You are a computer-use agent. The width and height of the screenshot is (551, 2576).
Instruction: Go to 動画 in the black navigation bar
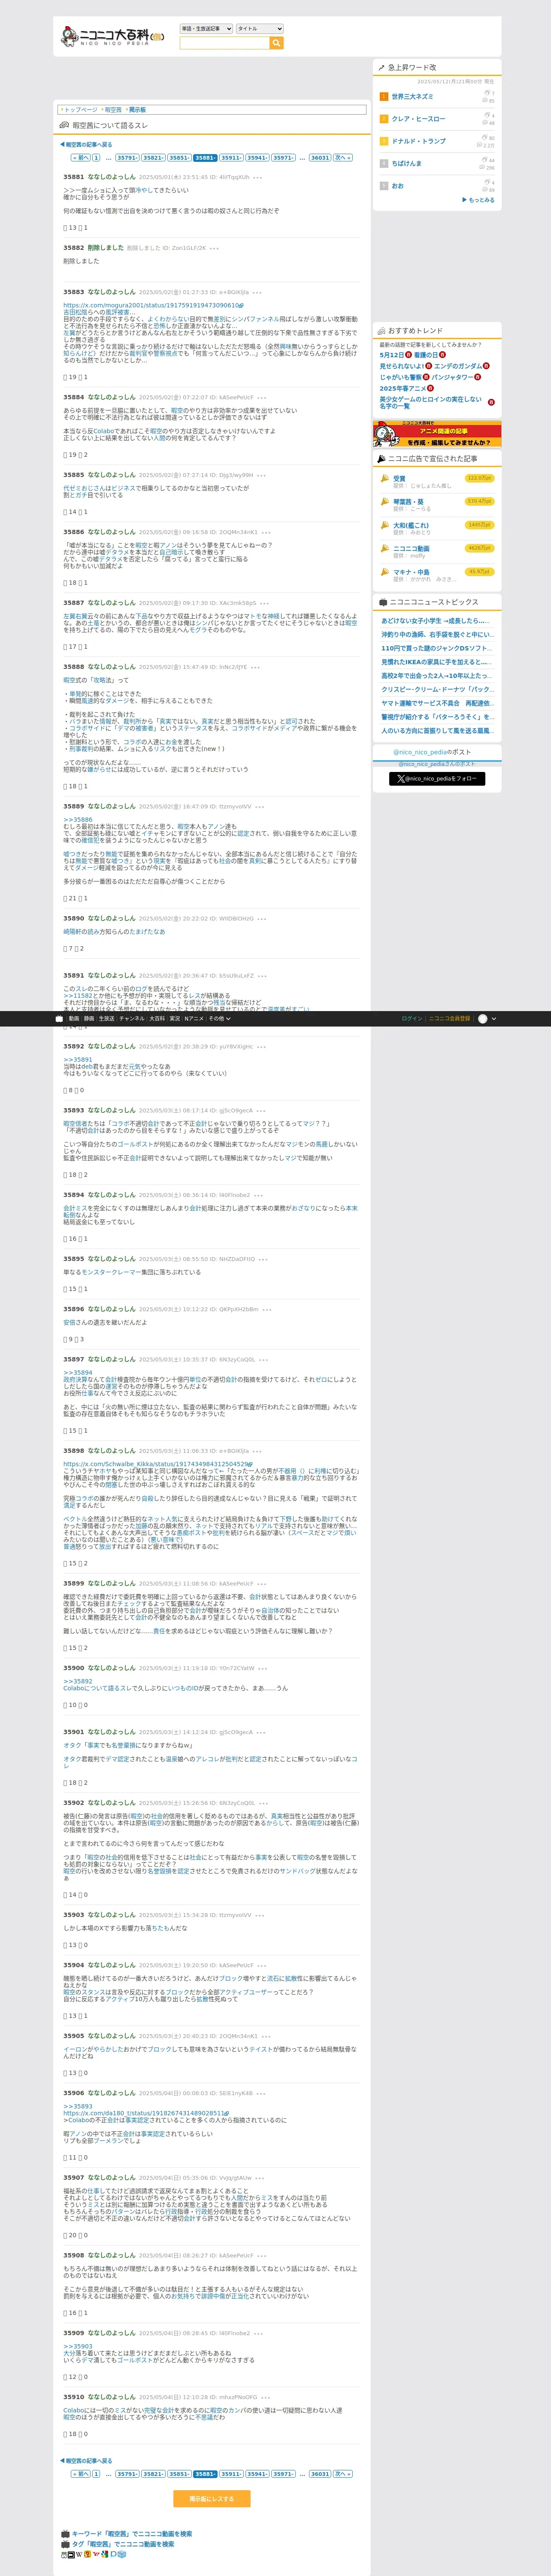tap(74, 1018)
